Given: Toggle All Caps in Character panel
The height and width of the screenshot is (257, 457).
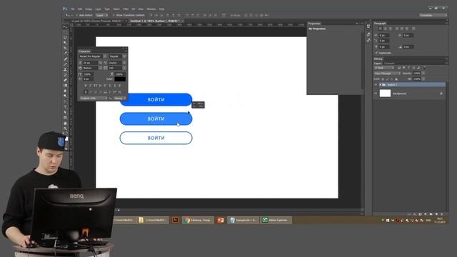Looking at the screenshot, I should click(95, 86).
